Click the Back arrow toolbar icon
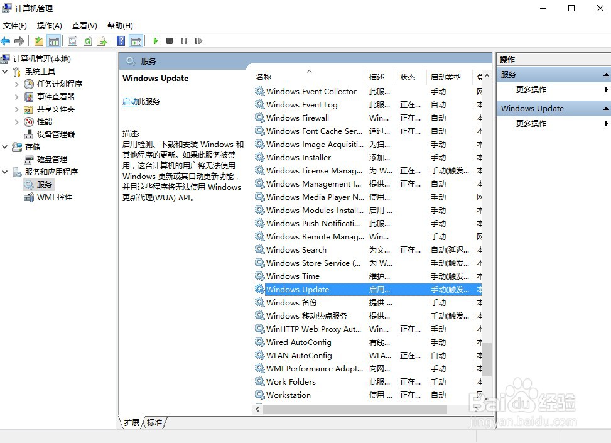This screenshot has width=611, height=443. coord(6,41)
